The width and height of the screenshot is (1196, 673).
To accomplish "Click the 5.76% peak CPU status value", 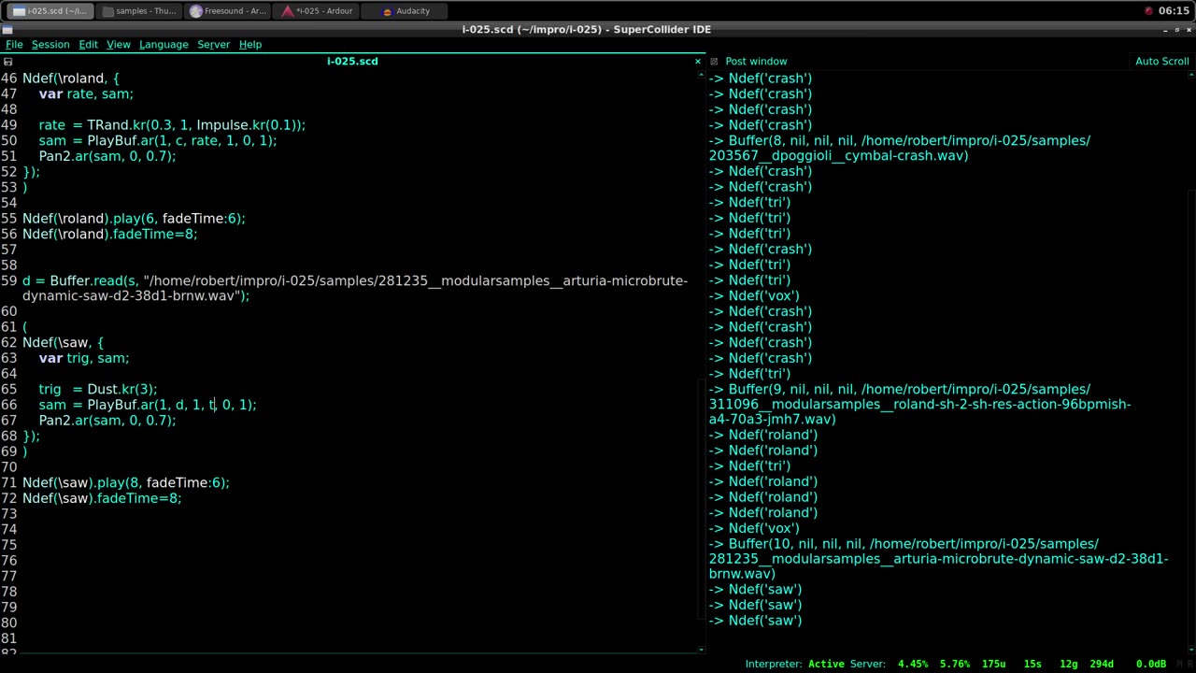I will (x=955, y=664).
